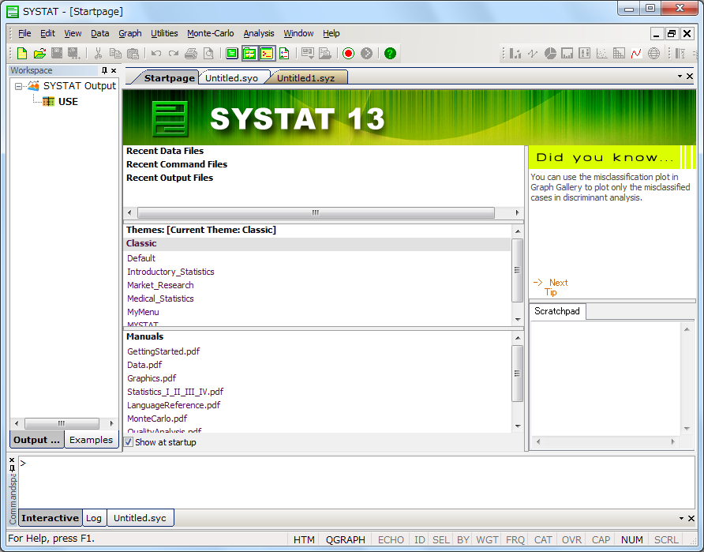Open the document tabs dropdown arrow

pos(680,77)
